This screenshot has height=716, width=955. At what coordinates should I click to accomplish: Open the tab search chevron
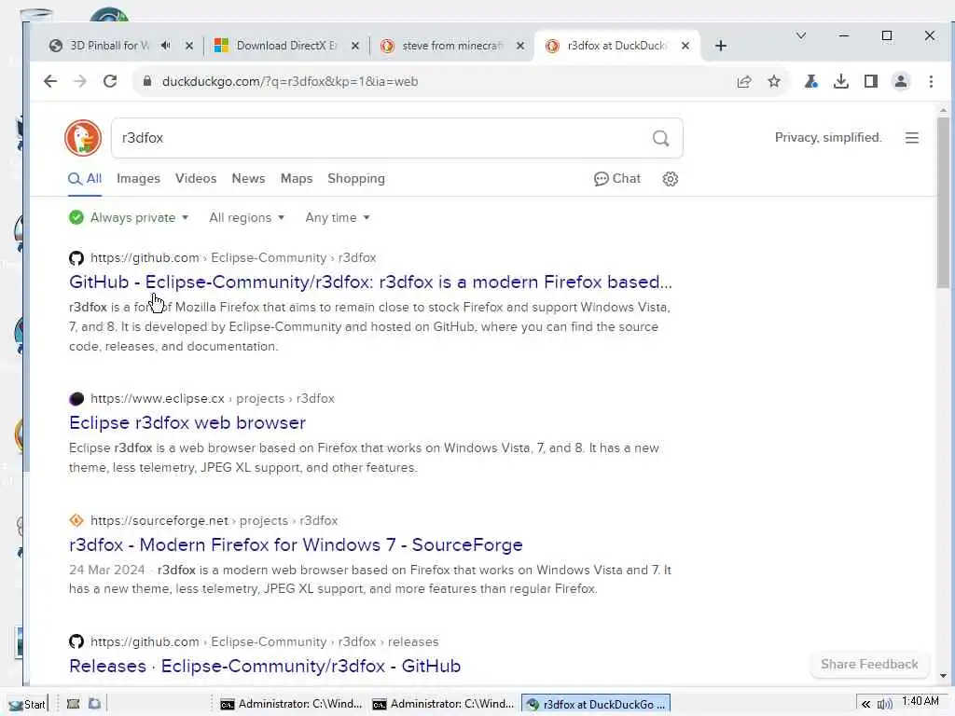coord(801,36)
